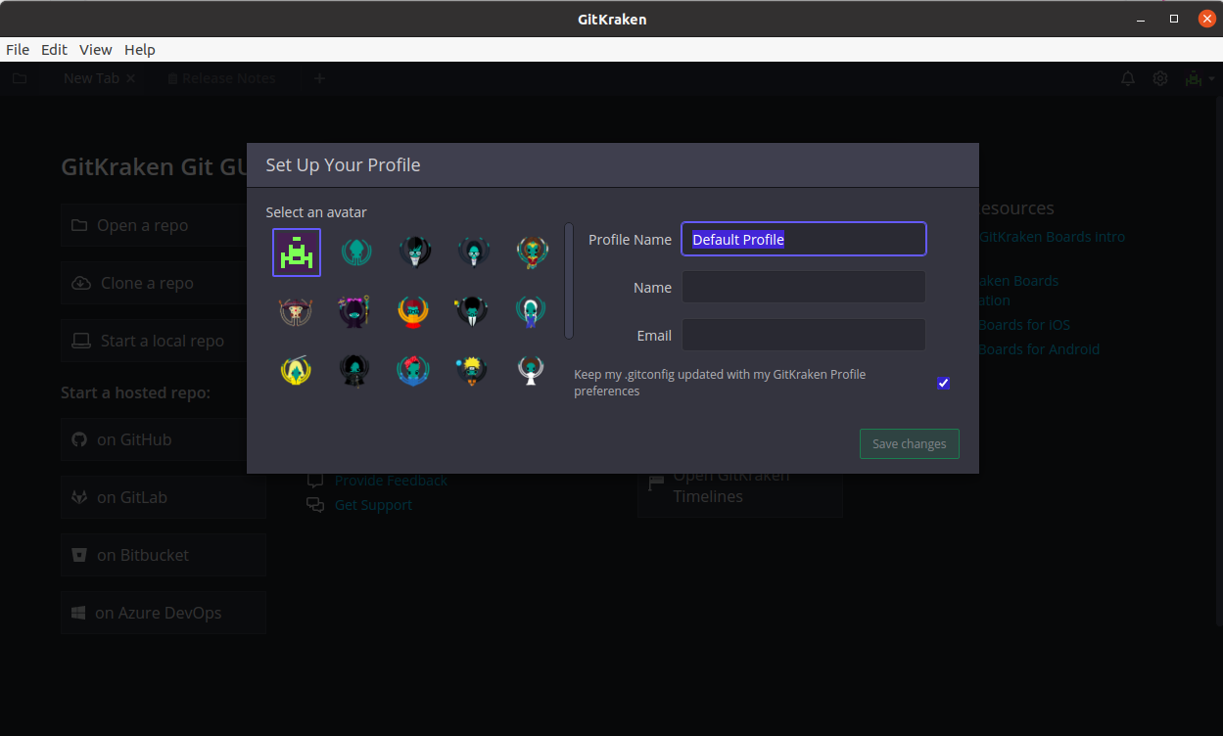This screenshot has height=736, width=1223.
Task: Open the notifications bell icon
Action: (x=1128, y=78)
